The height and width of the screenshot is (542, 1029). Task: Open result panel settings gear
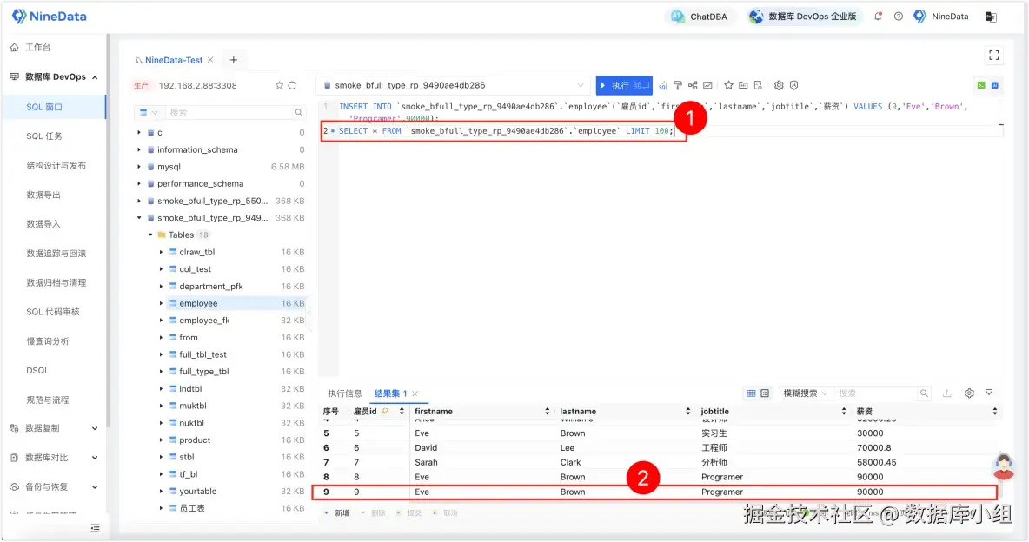click(969, 393)
